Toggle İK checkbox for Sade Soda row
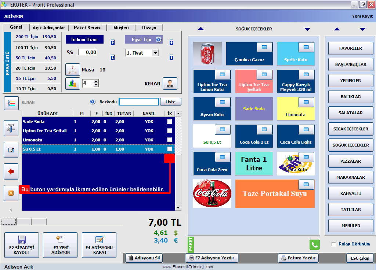The image size is (376, 270). coord(170,122)
